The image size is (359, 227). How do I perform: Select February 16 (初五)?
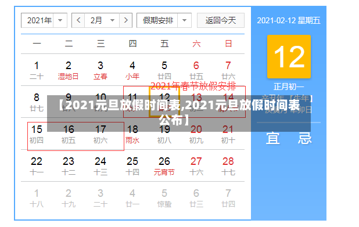pyautogui.click(x=69, y=134)
